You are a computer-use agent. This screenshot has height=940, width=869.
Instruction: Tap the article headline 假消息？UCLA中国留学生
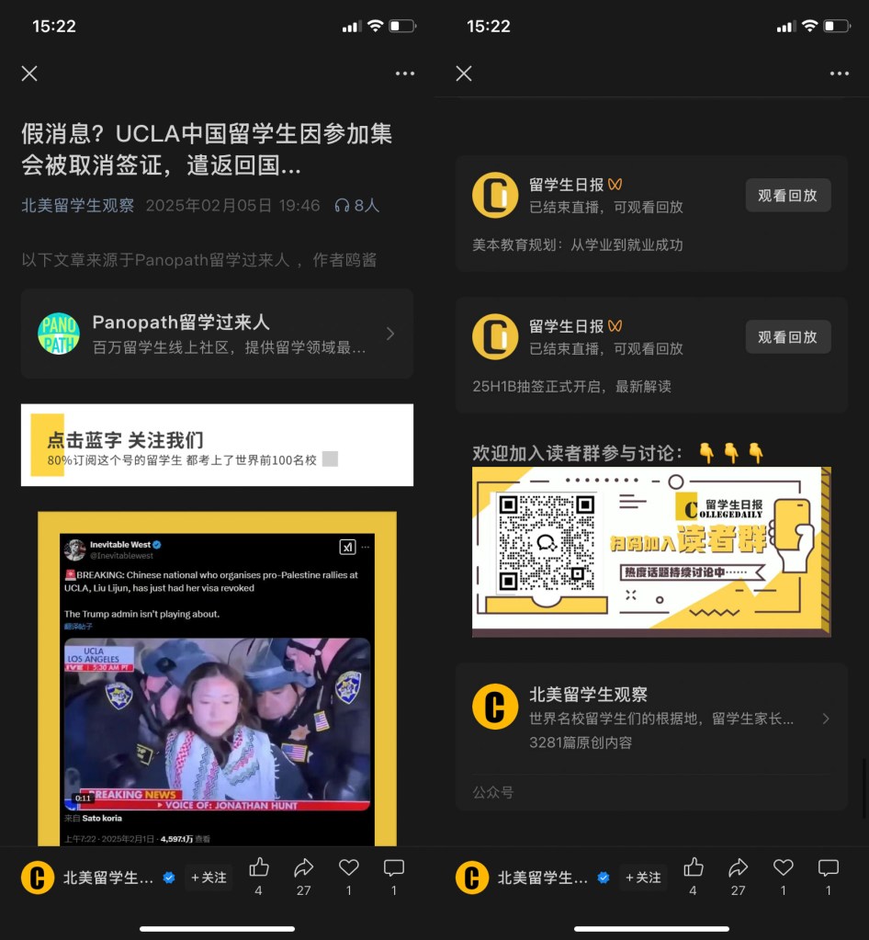(x=207, y=149)
